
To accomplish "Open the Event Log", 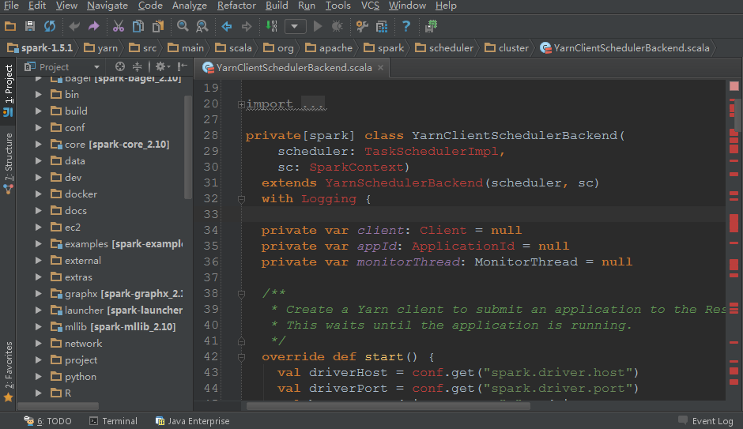I will click(706, 421).
